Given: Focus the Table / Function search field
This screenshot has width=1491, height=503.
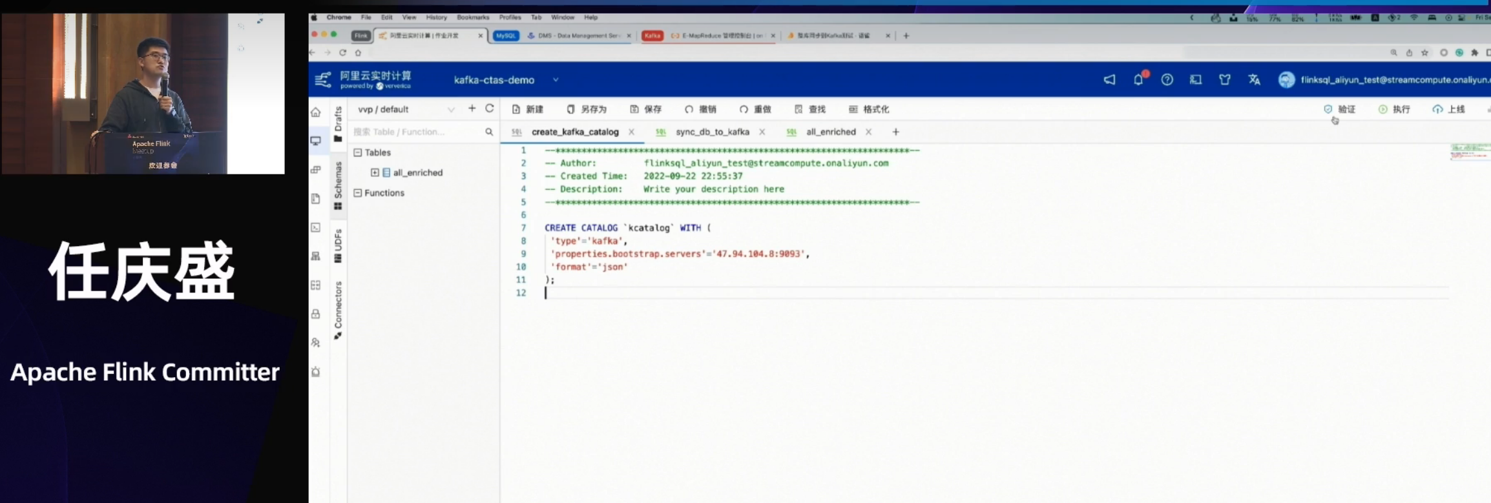Looking at the screenshot, I should click(417, 132).
